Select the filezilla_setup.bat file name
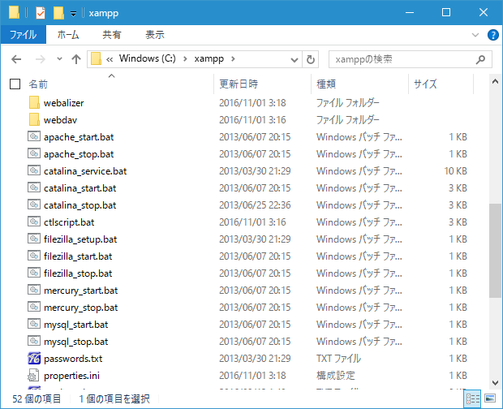Viewport: 503px width, 409px height. coord(80,239)
